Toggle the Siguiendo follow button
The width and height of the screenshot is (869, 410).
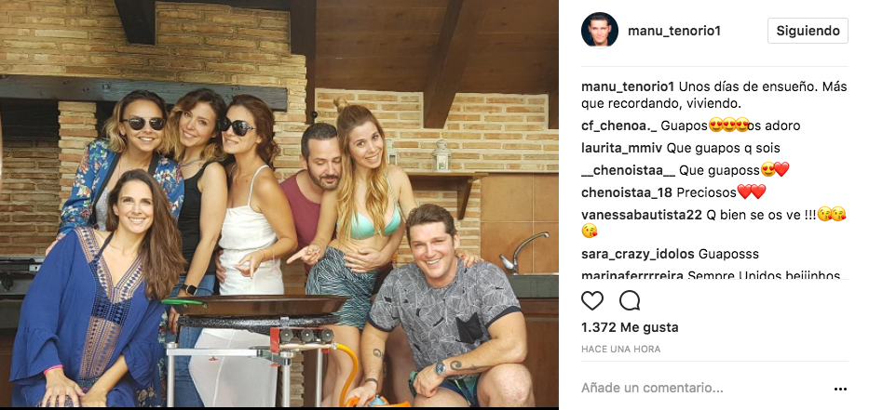(x=808, y=31)
